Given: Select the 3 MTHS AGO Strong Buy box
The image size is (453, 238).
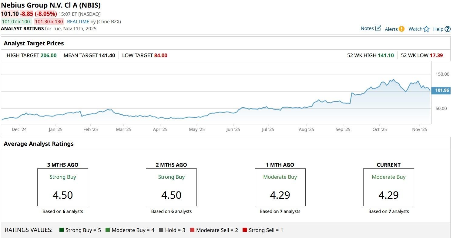Looking at the screenshot, I should click(62, 187).
